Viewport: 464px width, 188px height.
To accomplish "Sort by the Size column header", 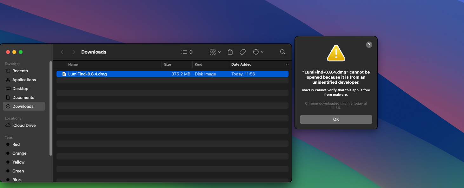I will click(x=168, y=64).
